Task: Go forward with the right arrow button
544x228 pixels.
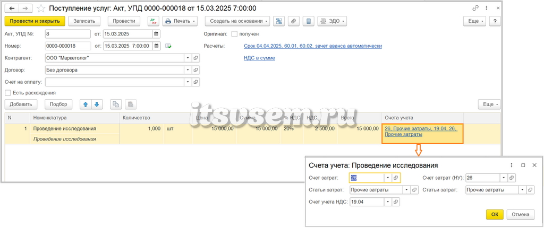Action: point(25,8)
